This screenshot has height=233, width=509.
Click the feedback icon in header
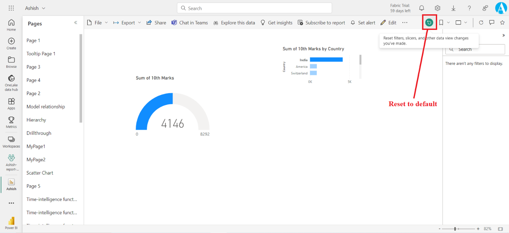coord(485,8)
